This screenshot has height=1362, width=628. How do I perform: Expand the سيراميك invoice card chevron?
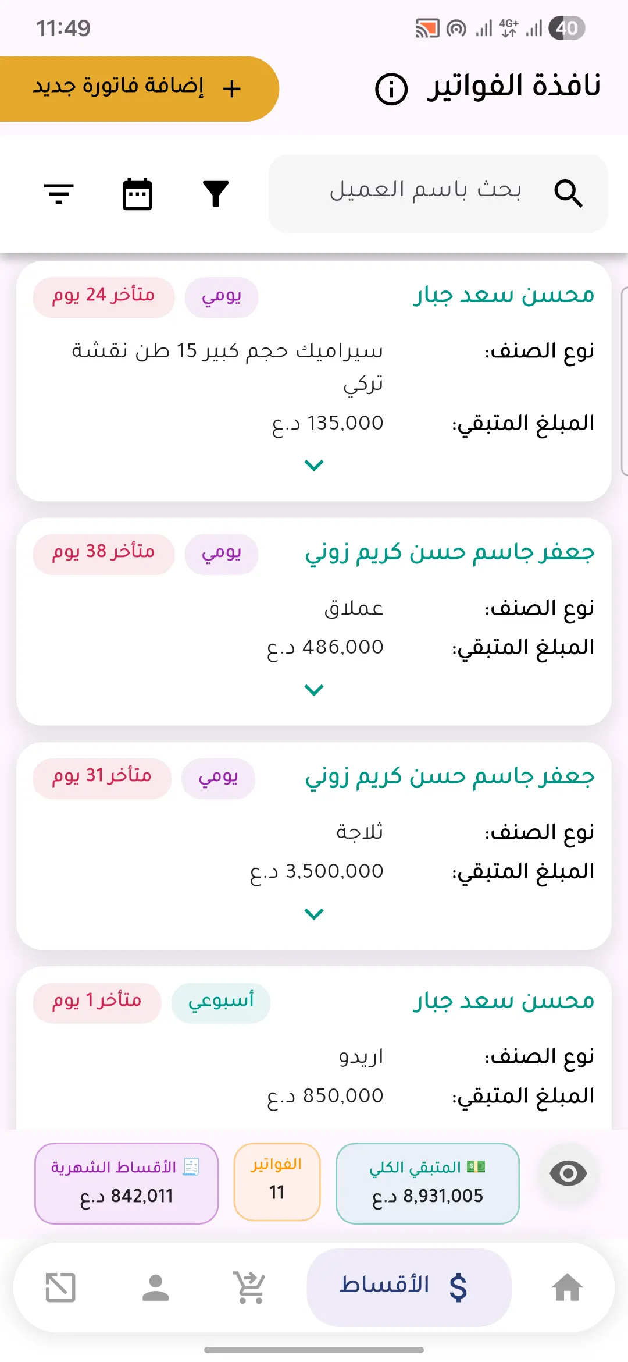coord(314,465)
